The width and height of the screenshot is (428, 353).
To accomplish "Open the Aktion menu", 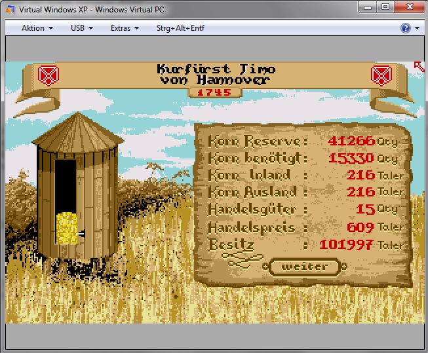I will click(x=37, y=28).
